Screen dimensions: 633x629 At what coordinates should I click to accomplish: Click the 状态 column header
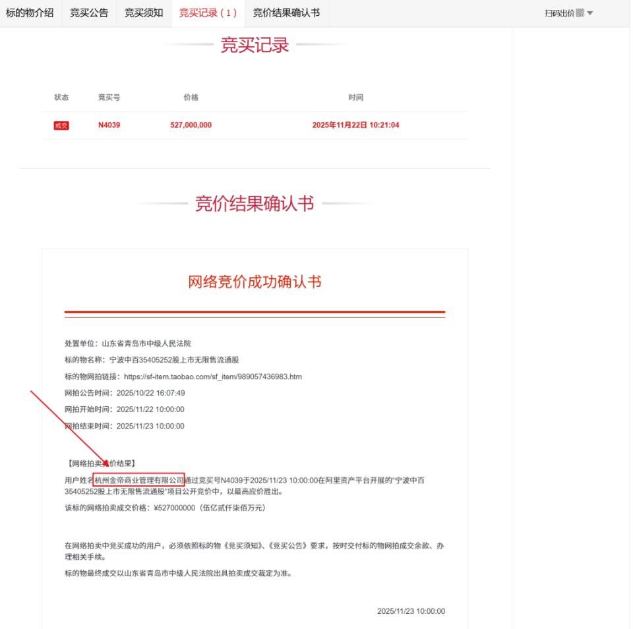click(61, 97)
